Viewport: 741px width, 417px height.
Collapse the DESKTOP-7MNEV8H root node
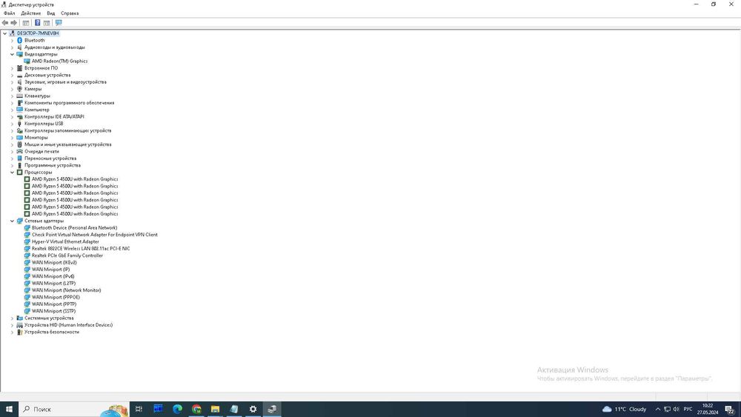click(4, 33)
